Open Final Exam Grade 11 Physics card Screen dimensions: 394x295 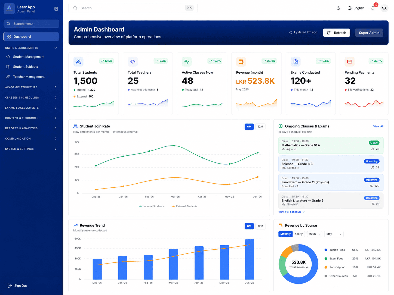click(x=331, y=182)
